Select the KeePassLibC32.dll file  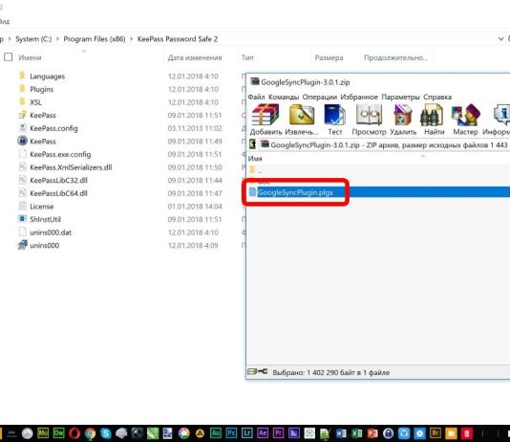58,181
